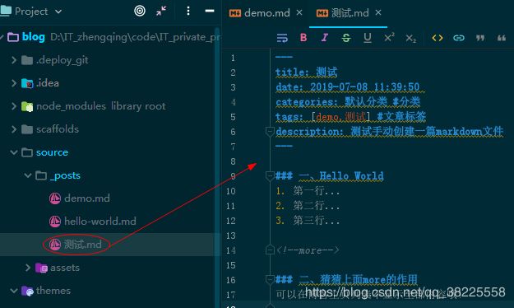Image resolution: width=514 pixels, height=308 pixels.
Task: Click the locate/select opened file target icon
Action: [x=140, y=11]
